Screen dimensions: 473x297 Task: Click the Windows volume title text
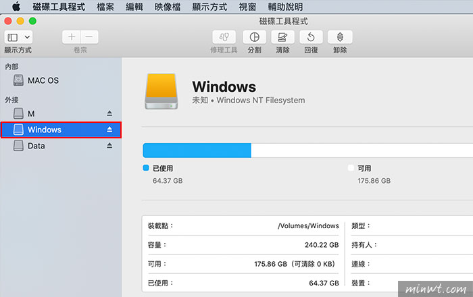tap(224, 87)
